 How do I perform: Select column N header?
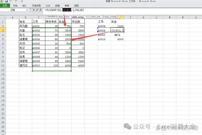coord(183,17)
